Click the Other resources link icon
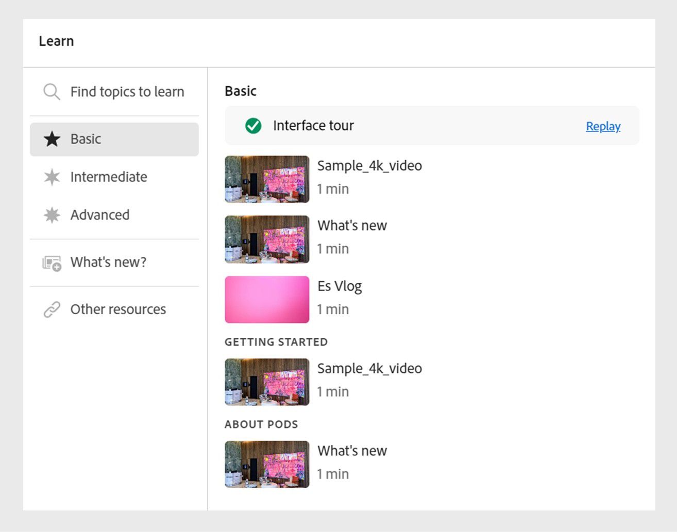 51,309
